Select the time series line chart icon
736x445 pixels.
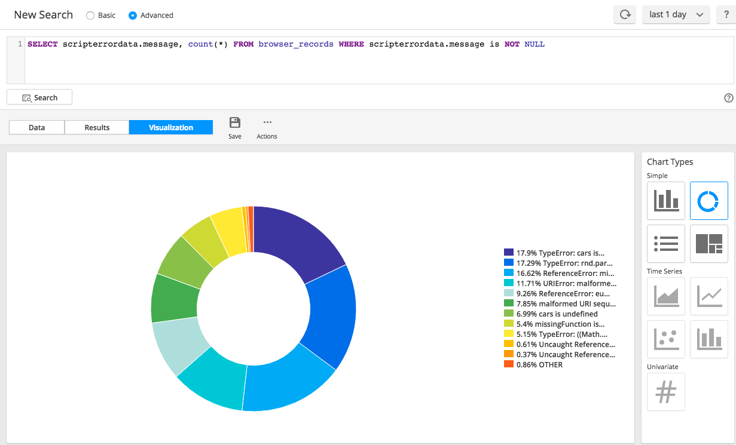tap(709, 296)
